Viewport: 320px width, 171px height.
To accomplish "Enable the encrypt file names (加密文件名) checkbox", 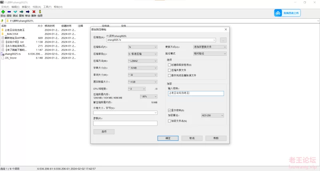I will coord(169,121).
